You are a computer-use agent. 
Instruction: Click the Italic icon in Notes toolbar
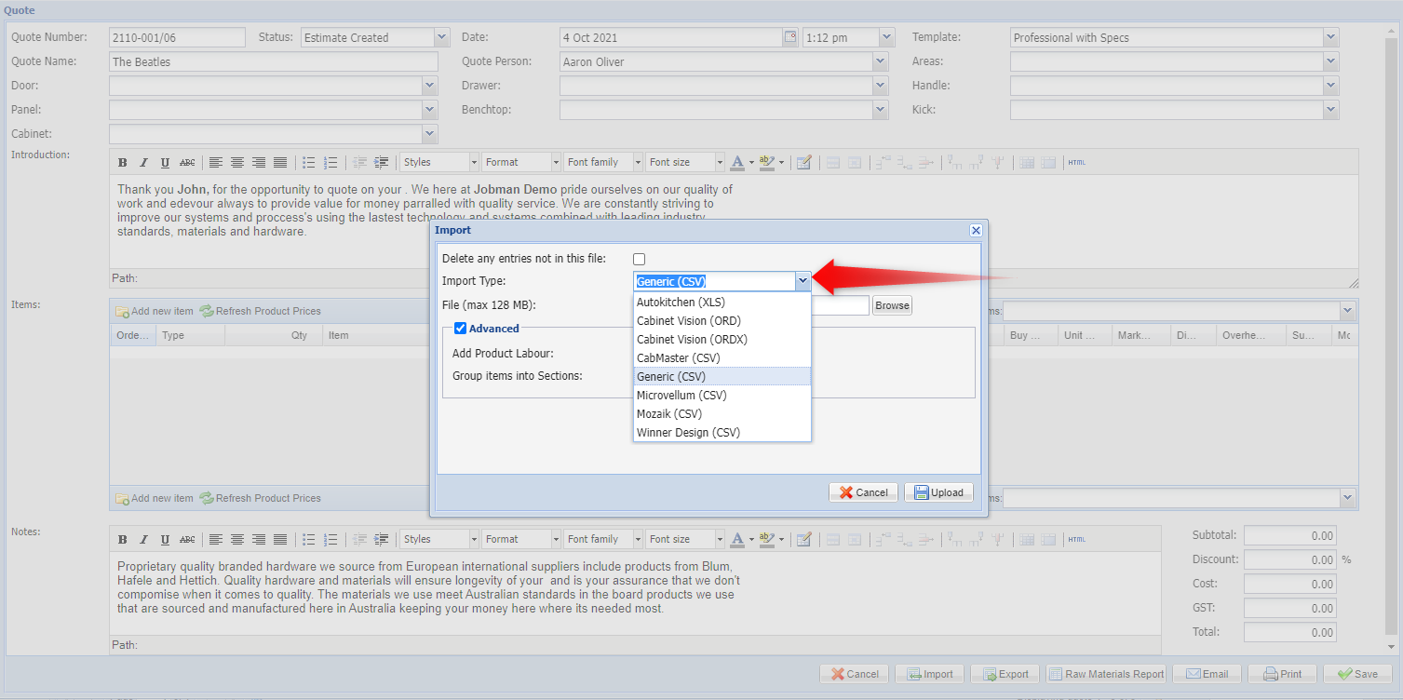click(143, 539)
